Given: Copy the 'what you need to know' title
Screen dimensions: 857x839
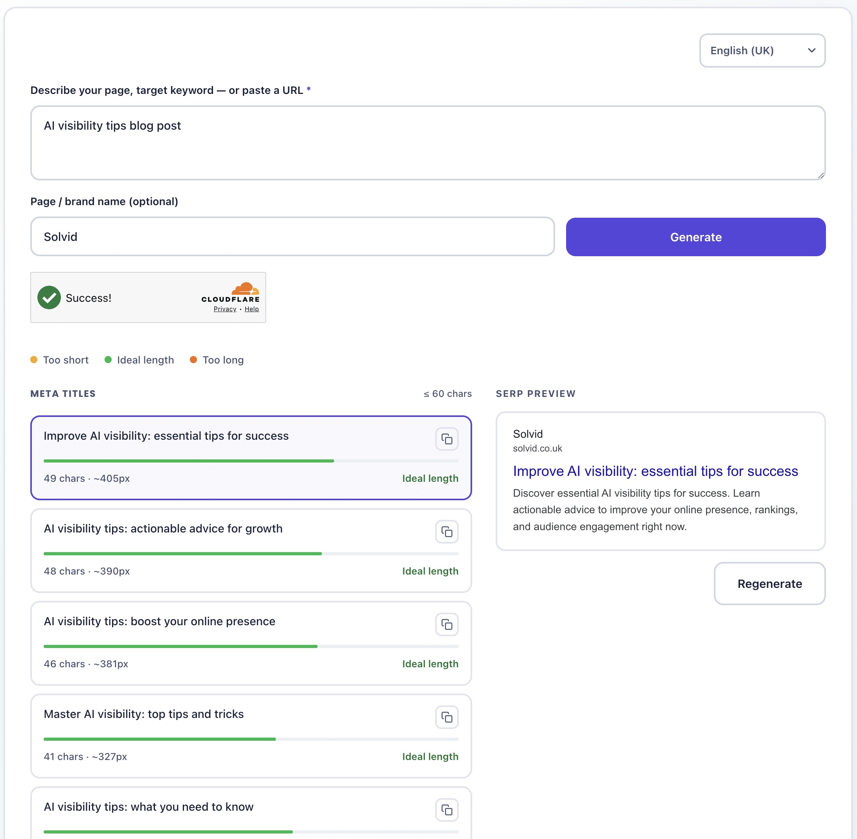Looking at the screenshot, I should pyautogui.click(x=447, y=810).
